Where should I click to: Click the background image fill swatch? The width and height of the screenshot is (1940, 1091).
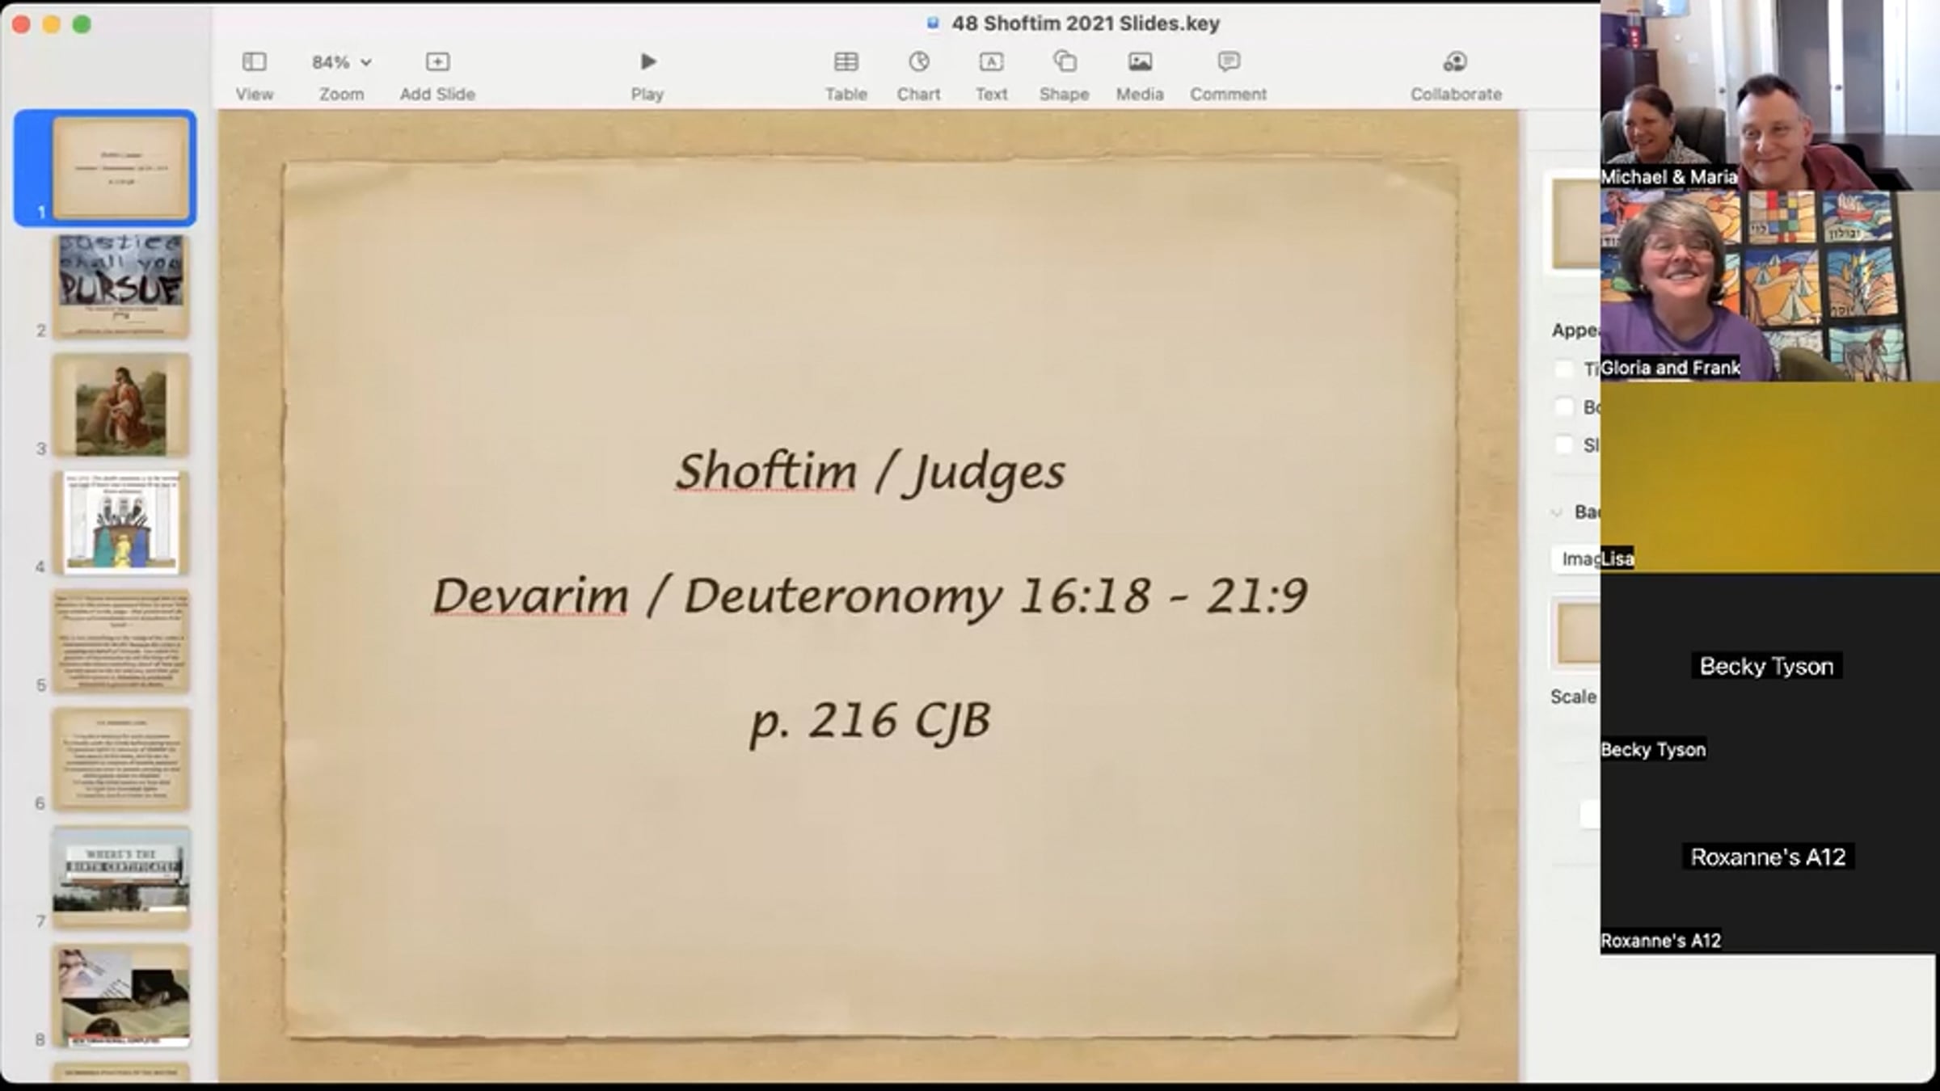tap(1578, 634)
